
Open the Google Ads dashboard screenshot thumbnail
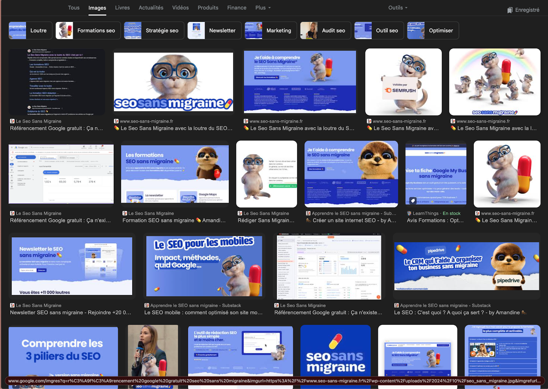[61, 174]
